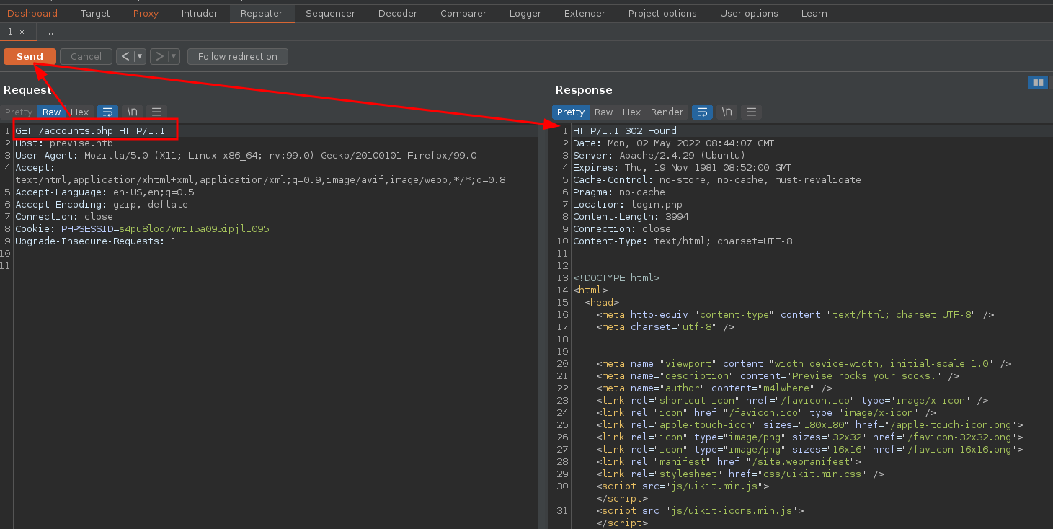Click the script js/uikit-icons.min.js line
Viewport: 1053px width, 529px height.
point(700,511)
